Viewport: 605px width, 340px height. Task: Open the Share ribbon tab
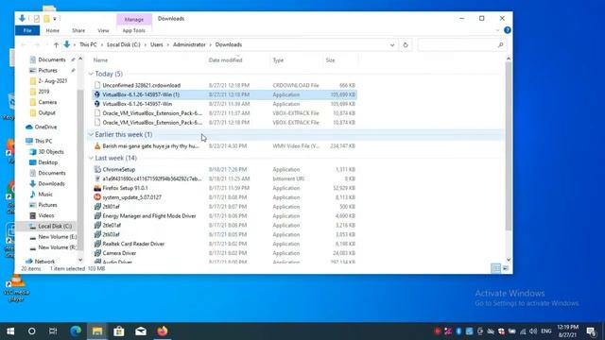click(78, 30)
